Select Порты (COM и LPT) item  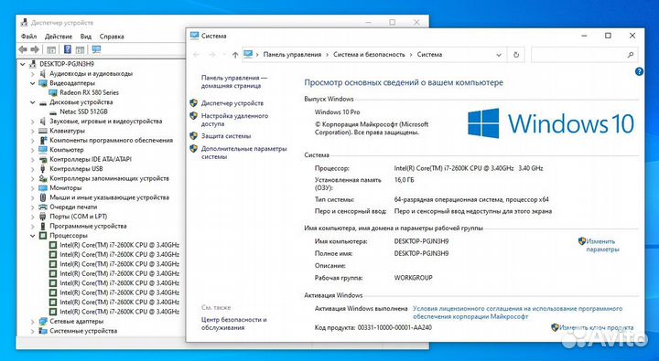[78, 217]
